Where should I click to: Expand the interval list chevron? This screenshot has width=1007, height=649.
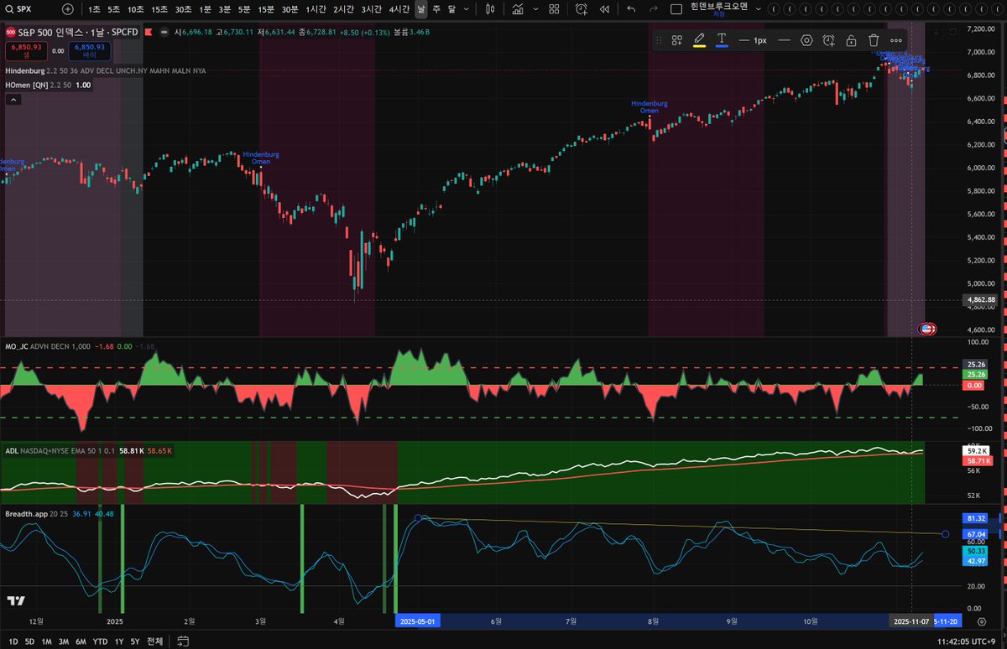(467, 8)
